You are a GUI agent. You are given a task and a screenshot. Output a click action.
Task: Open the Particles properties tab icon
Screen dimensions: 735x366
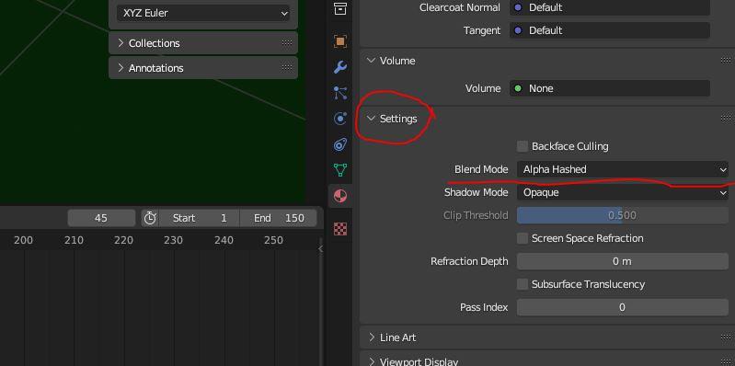[340, 93]
